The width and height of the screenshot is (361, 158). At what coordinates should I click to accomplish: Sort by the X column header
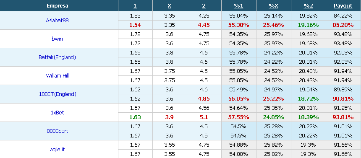[170, 6]
